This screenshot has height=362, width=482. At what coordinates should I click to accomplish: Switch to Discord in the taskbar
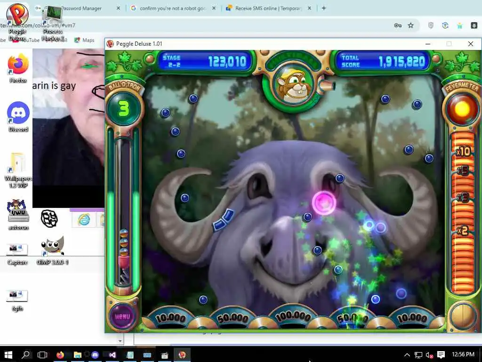pos(95,355)
